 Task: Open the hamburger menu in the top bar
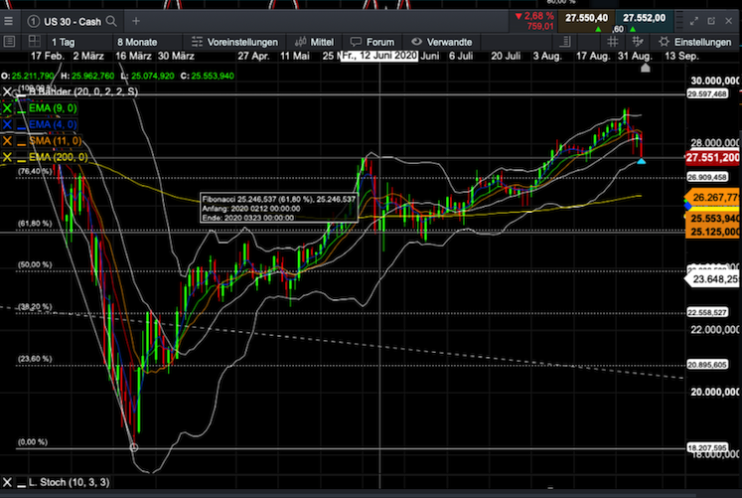(x=8, y=21)
